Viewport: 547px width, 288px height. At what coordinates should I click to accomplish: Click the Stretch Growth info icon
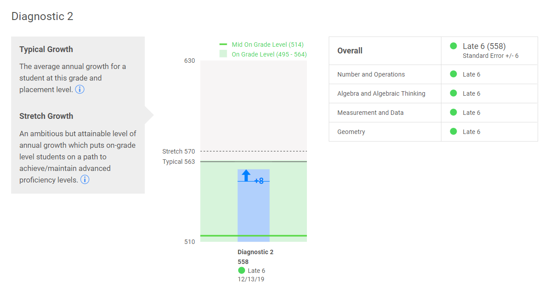(85, 180)
